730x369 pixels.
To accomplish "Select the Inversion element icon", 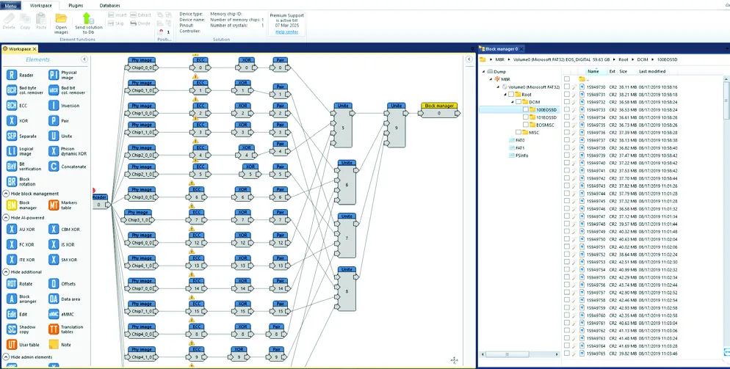I will (x=54, y=106).
